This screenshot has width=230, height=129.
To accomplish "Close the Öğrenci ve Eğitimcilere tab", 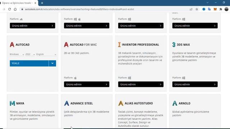I will click(35, 3).
